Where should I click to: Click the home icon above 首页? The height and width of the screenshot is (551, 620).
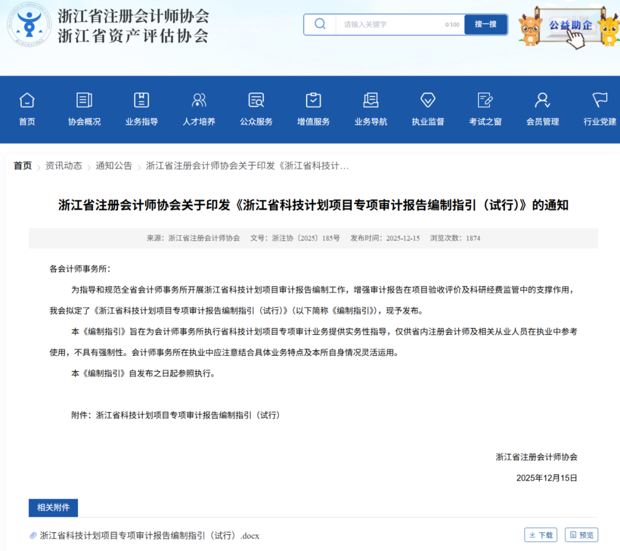point(27,100)
